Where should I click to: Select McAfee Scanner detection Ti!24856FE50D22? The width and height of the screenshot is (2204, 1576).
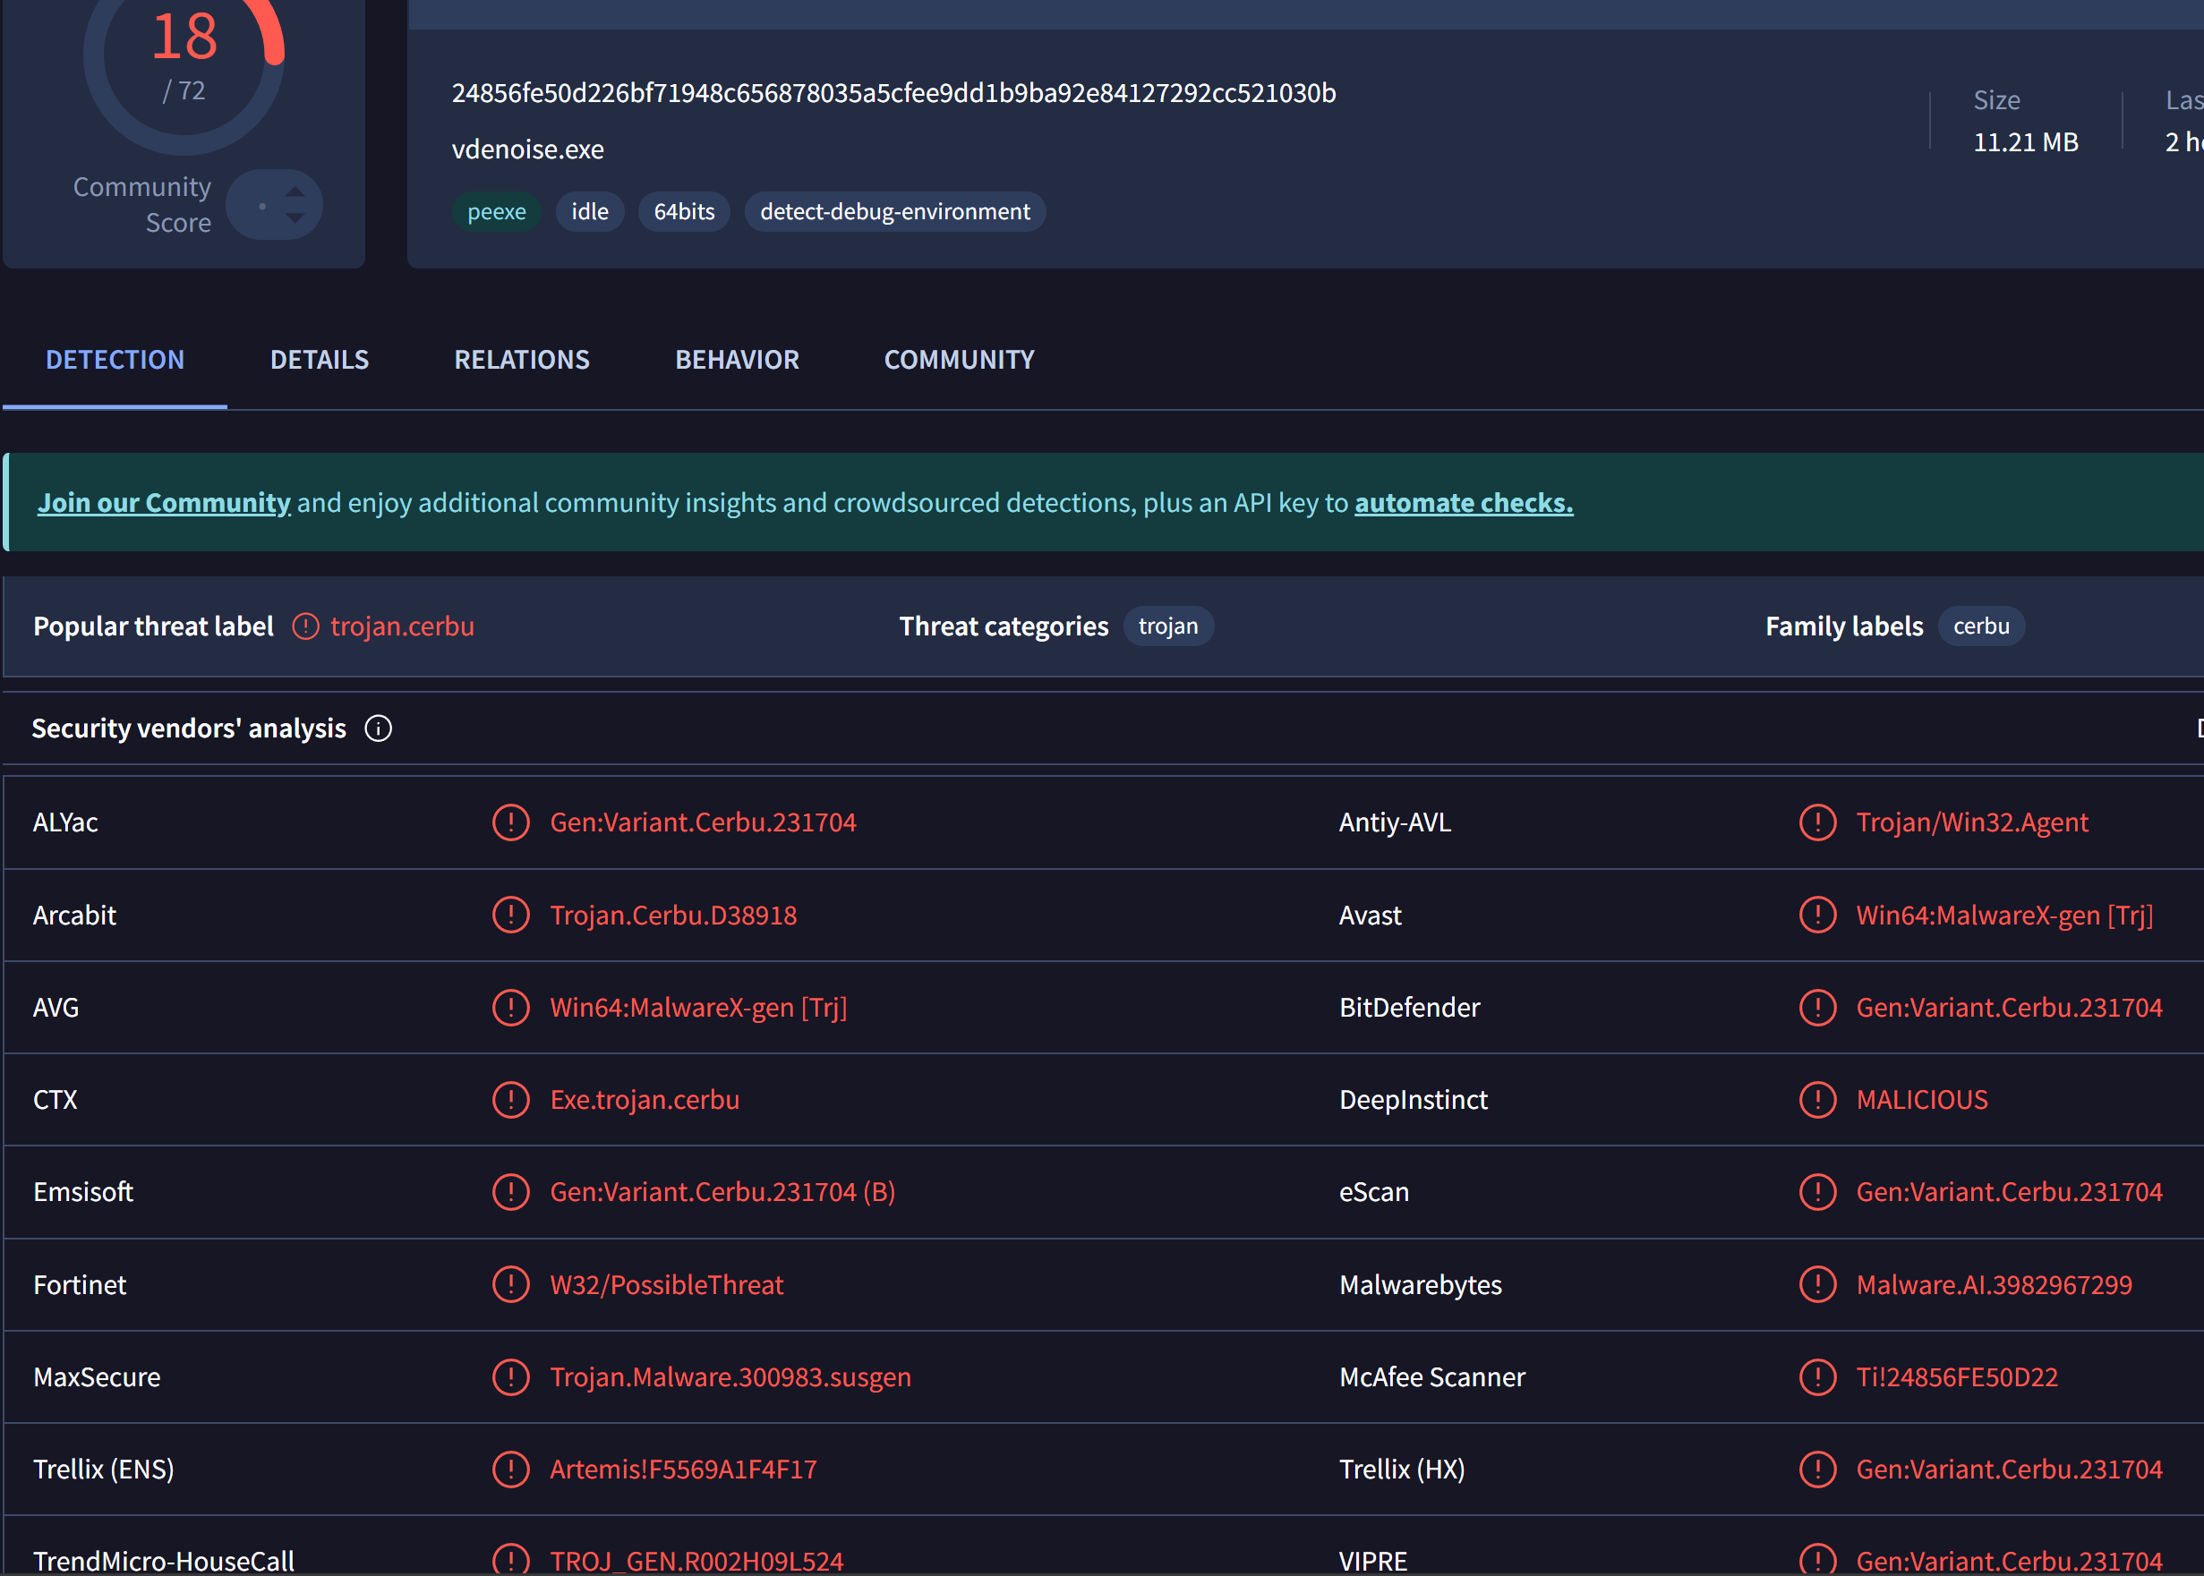pos(1957,1377)
